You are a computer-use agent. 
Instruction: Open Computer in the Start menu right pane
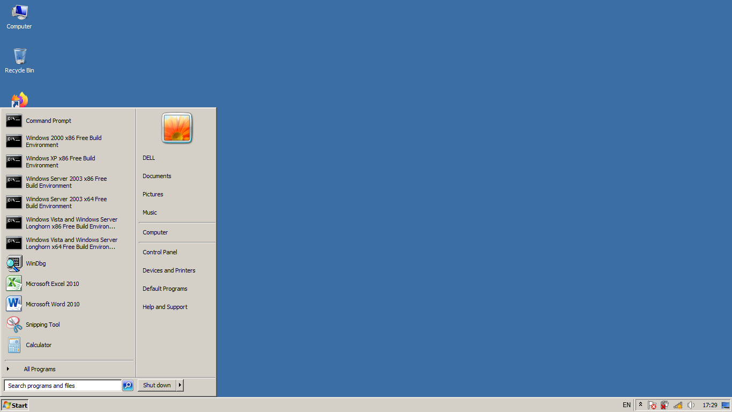click(177, 232)
